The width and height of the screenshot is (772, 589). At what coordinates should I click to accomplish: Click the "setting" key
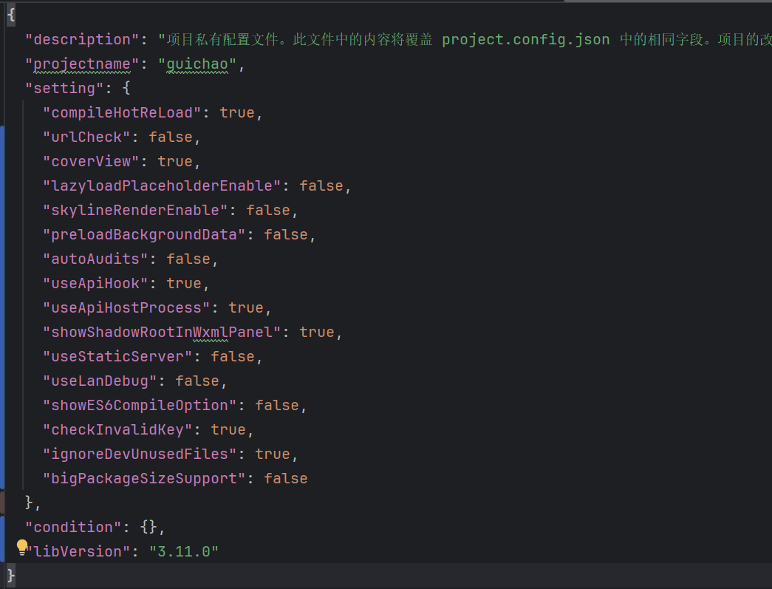click(x=64, y=88)
